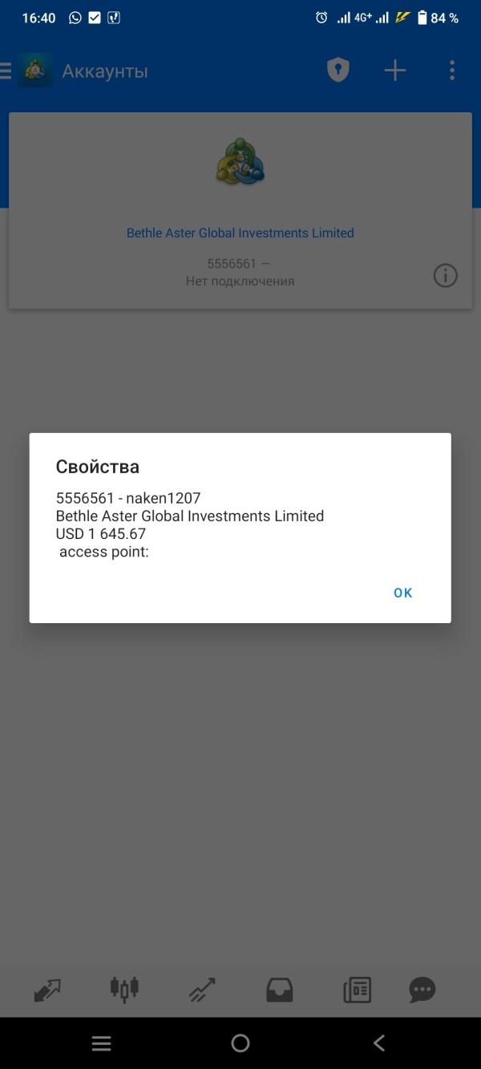Viewport: 481px width, 1069px height.
Task: Open the News tab icon
Action: click(358, 990)
